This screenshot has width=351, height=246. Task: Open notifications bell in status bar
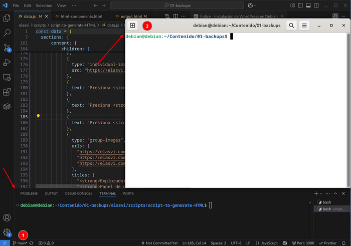(x=343, y=243)
